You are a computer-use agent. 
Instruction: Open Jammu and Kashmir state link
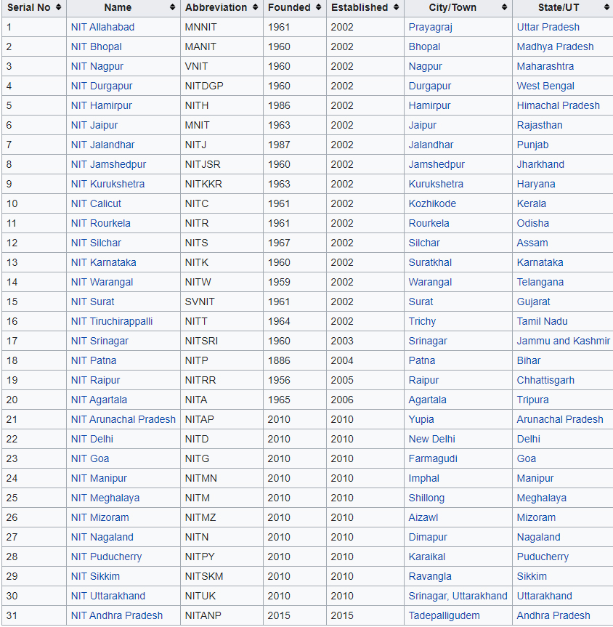coord(564,341)
